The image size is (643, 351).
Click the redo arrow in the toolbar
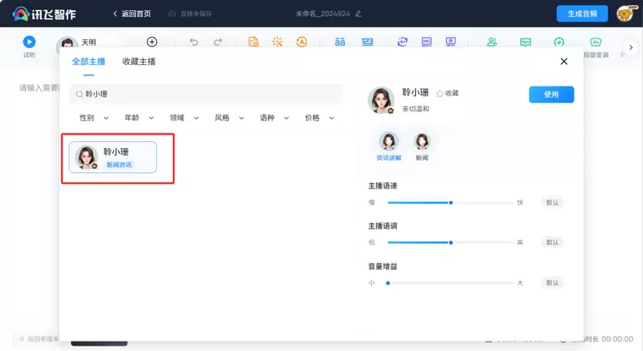(218, 41)
